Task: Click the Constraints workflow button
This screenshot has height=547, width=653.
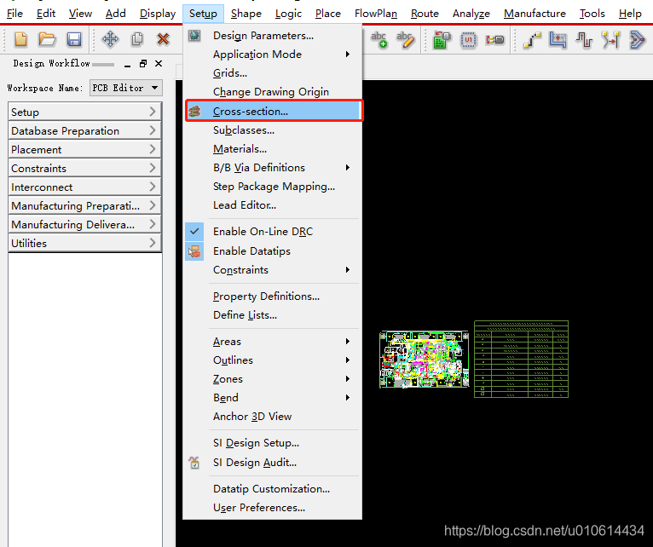Action: point(84,169)
